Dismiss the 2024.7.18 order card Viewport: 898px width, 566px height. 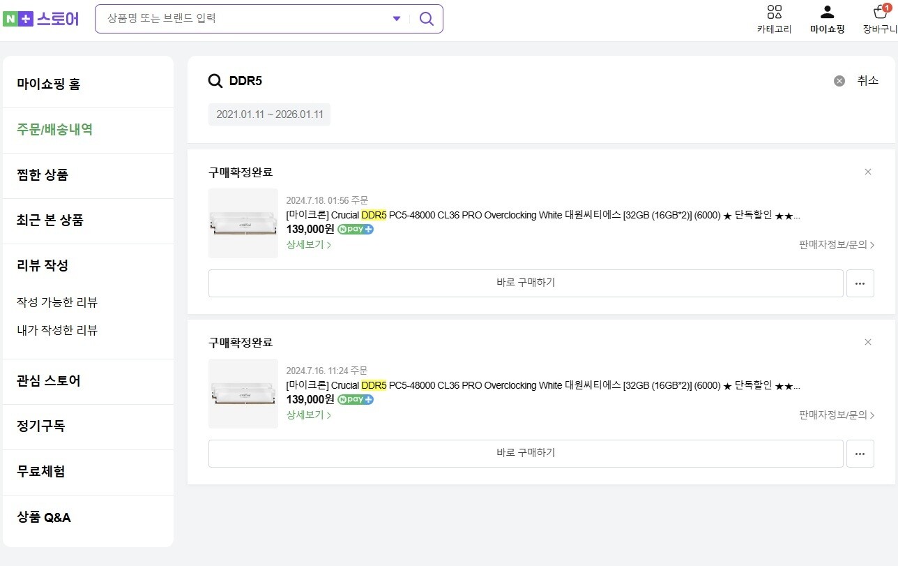(x=868, y=172)
